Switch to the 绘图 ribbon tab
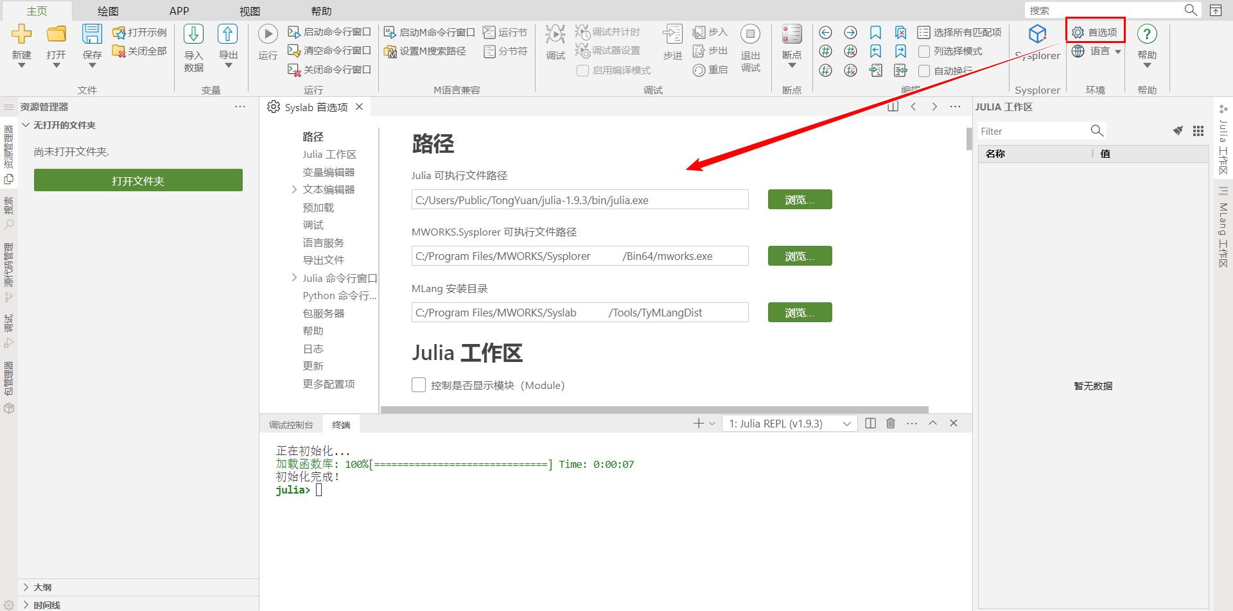The width and height of the screenshot is (1233, 611). coord(108,11)
